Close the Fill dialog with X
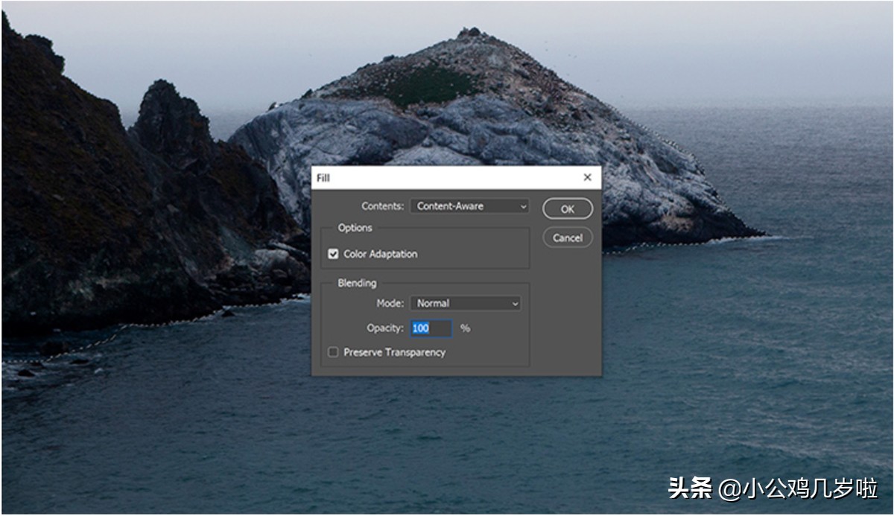894x516 pixels. (x=587, y=178)
